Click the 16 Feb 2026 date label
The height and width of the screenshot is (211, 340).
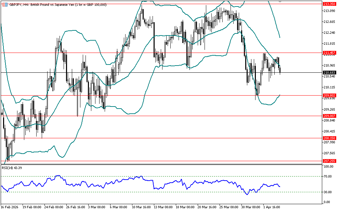click(x=10, y=207)
